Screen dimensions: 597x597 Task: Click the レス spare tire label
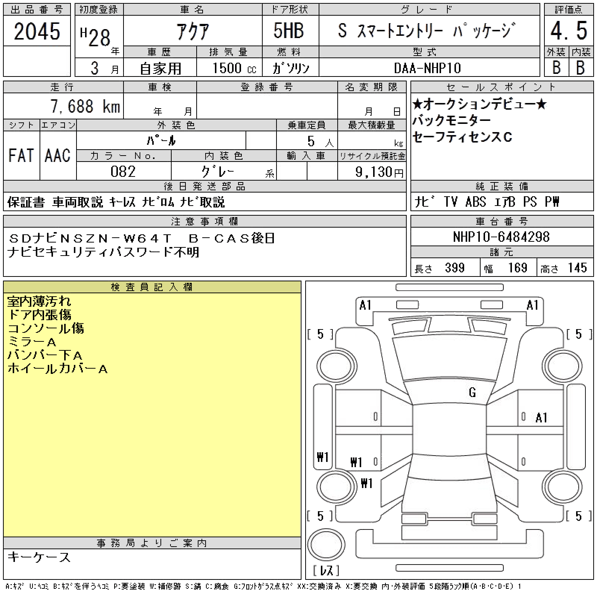326,570
